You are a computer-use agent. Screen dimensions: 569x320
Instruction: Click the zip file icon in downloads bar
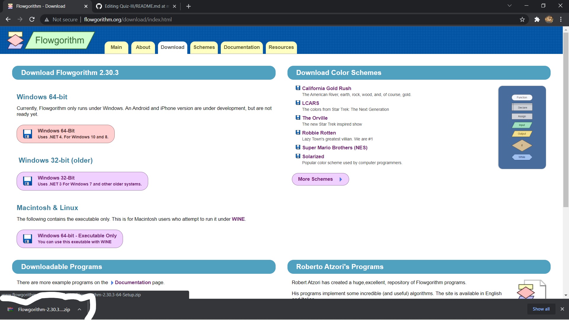[x=10, y=309]
